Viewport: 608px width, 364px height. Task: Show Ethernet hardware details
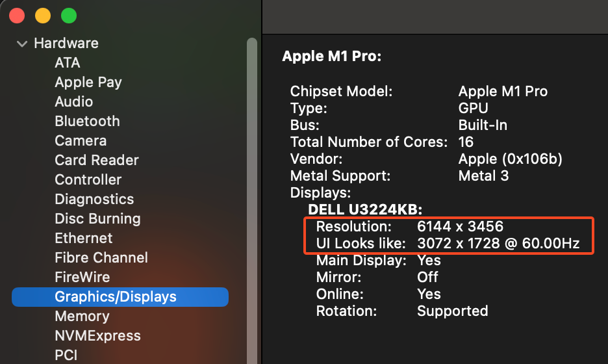[84, 239]
